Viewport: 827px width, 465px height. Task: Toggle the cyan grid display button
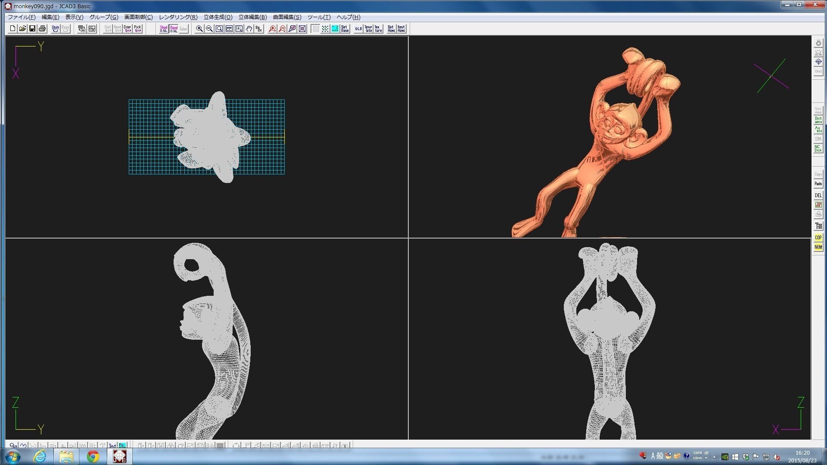pyautogui.click(x=335, y=28)
